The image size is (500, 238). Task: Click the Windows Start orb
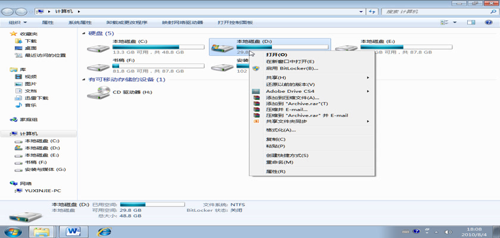(x=13, y=230)
